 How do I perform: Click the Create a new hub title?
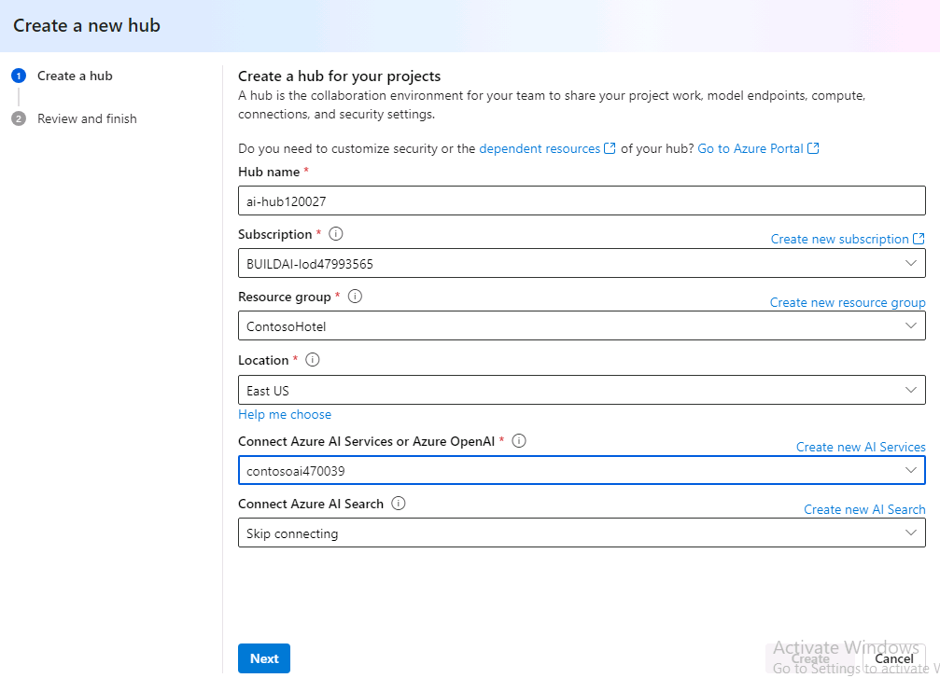pyautogui.click(x=87, y=26)
